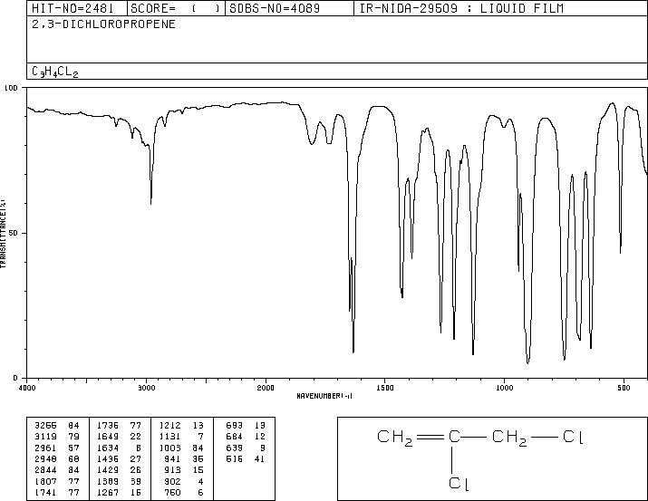Click the peak value 1389 in table
648x501 pixels.
108,482
